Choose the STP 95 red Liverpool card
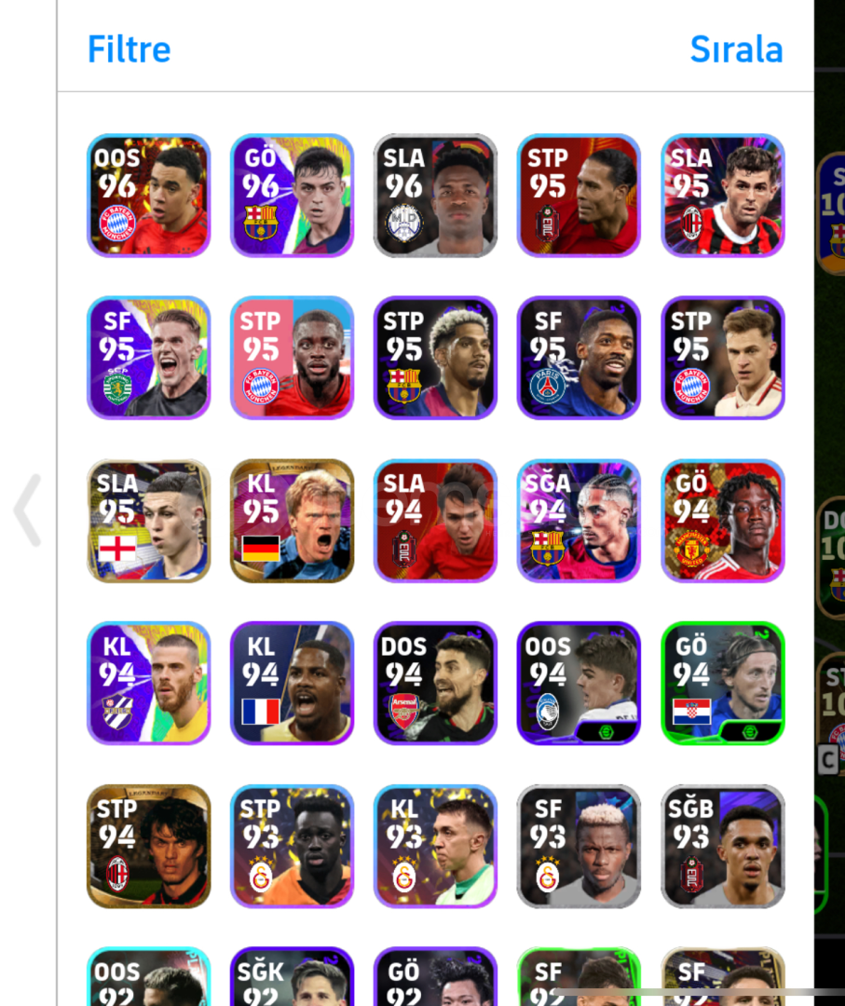The image size is (845, 1006). point(579,196)
